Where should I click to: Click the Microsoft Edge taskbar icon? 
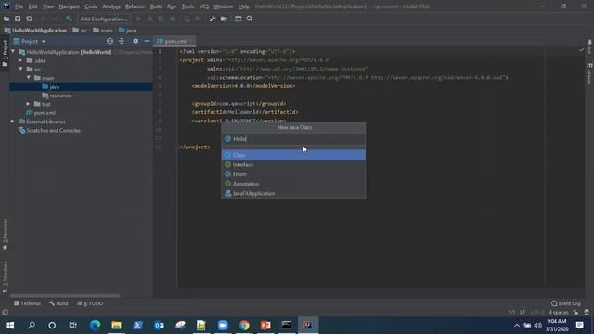coord(95,326)
